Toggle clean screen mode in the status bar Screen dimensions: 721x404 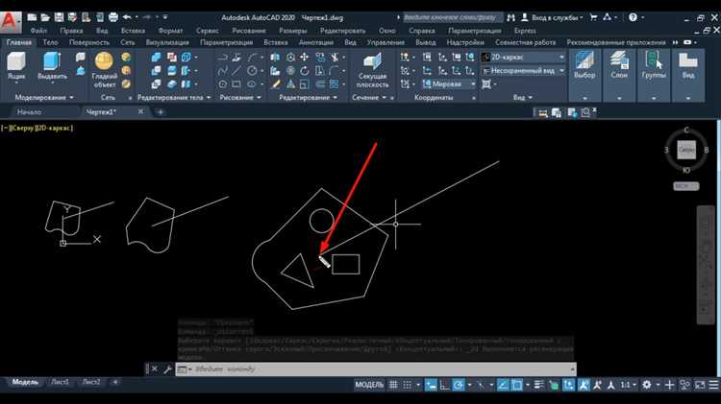click(x=700, y=385)
